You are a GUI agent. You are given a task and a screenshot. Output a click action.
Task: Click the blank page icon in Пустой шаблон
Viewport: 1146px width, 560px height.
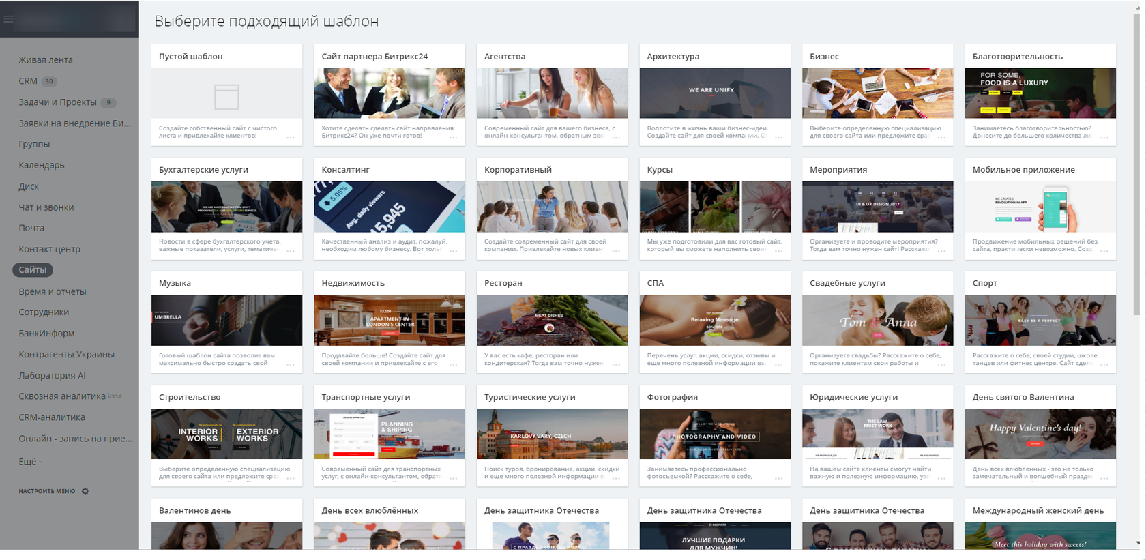(x=226, y=96)
